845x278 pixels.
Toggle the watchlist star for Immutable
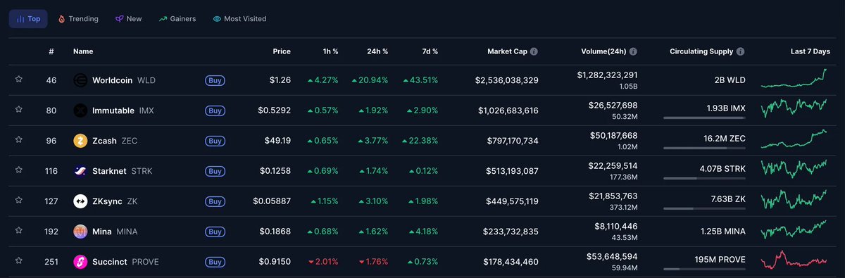[x=19, y=110]
